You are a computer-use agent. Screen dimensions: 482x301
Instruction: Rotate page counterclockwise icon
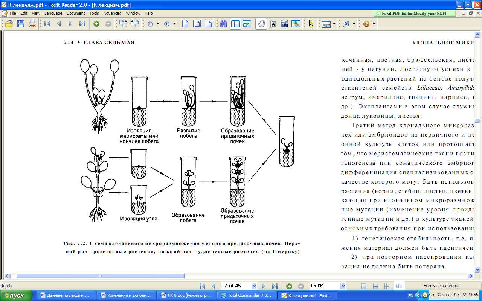coord(134,24)
